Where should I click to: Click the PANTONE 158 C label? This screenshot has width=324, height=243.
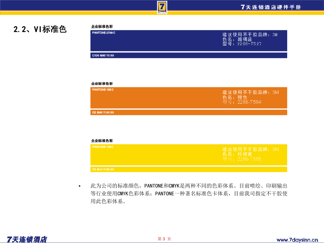pos(102,89)
